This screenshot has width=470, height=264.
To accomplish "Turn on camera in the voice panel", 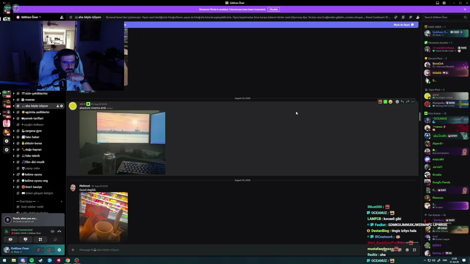I will 10,239.
